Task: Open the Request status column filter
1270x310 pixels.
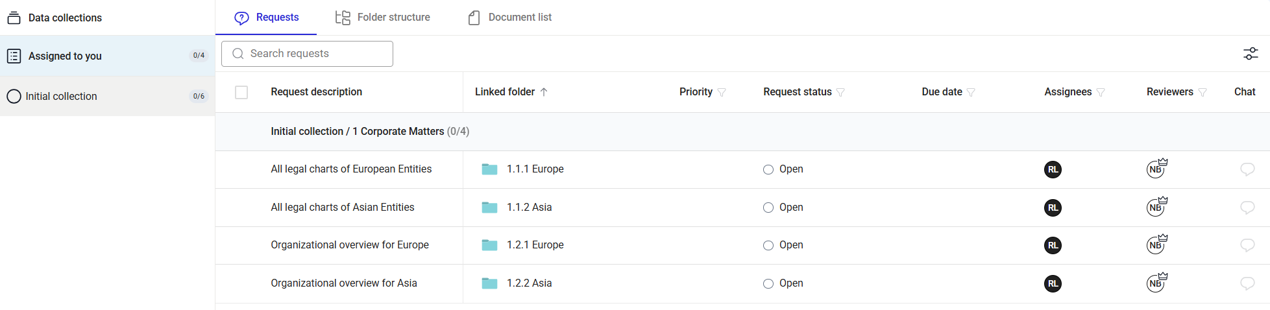Action: (x=840, y=93)
